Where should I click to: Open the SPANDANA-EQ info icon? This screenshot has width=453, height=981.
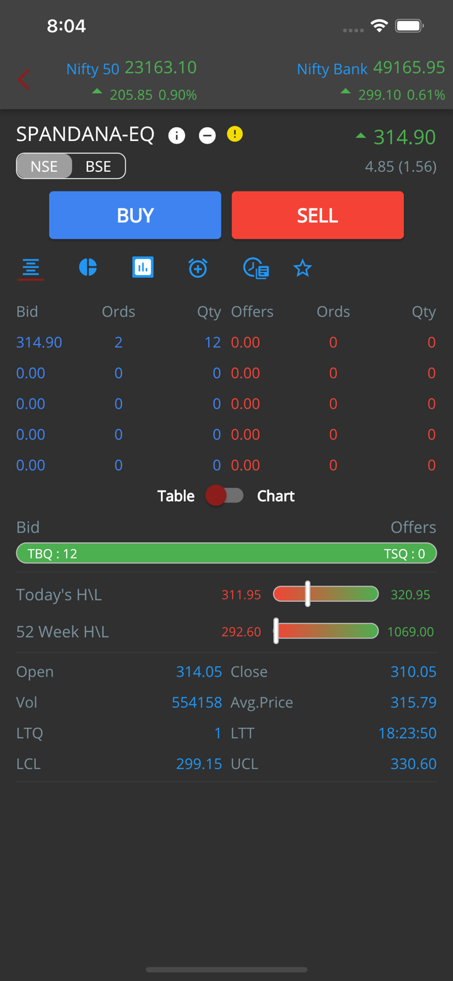(177, 135)
